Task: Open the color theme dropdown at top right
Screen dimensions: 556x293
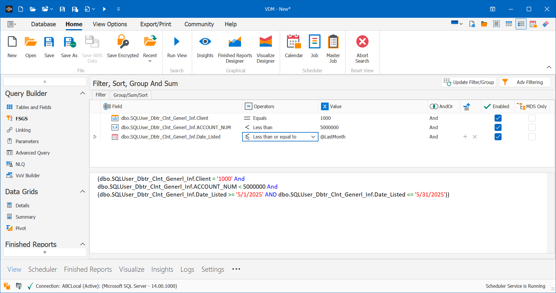Action: point(457,24)
